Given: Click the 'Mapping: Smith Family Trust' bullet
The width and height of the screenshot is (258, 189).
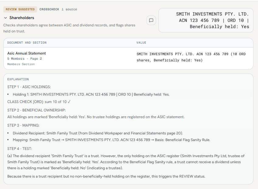Looking at the screenshot, I should point(111,140).
